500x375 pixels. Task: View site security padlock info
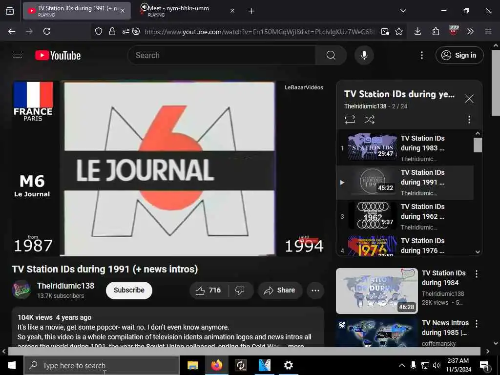click(x=112, y=31)
